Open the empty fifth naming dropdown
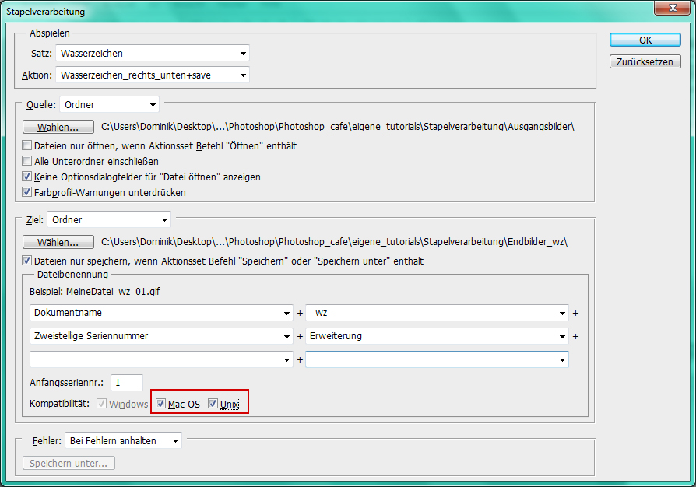The width and height of the screenshot is (696, 487). [161, 359]
